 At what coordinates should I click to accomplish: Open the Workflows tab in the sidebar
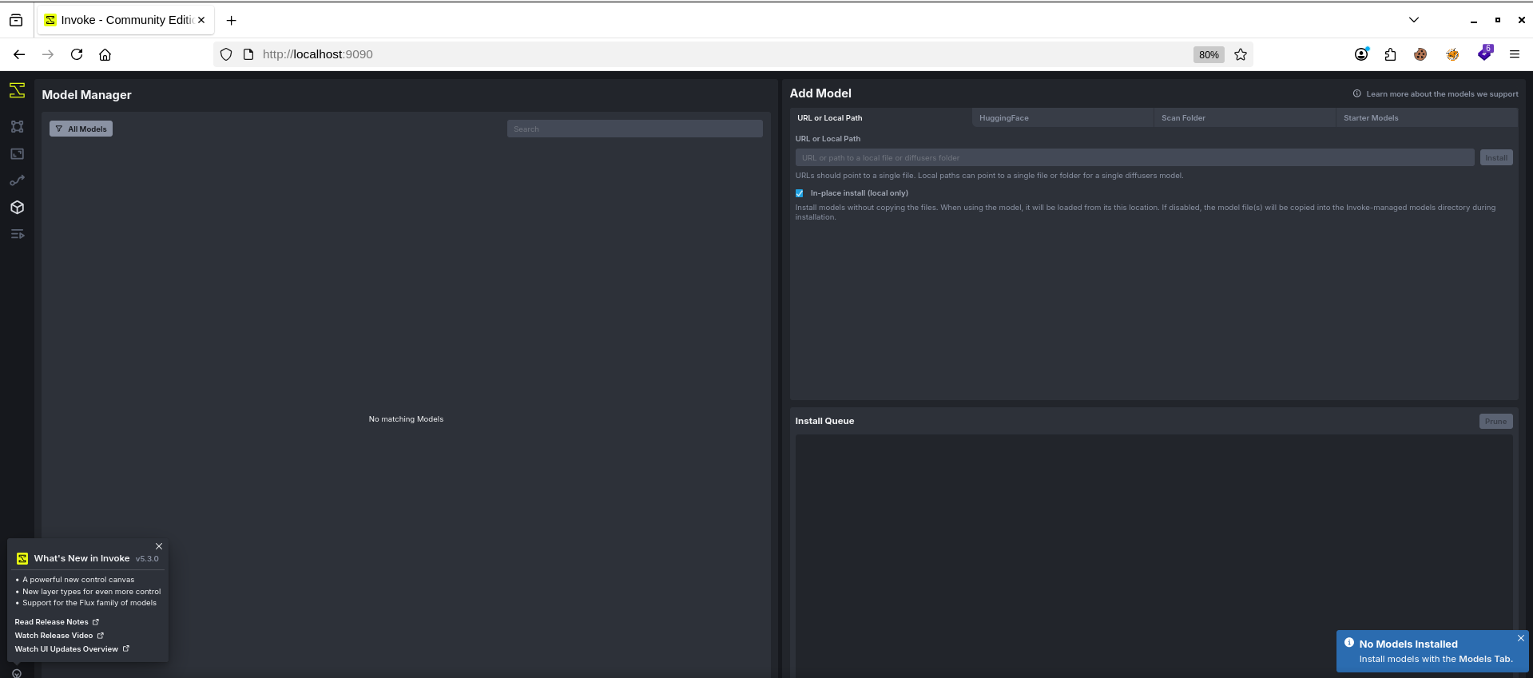tap(17, 180)
